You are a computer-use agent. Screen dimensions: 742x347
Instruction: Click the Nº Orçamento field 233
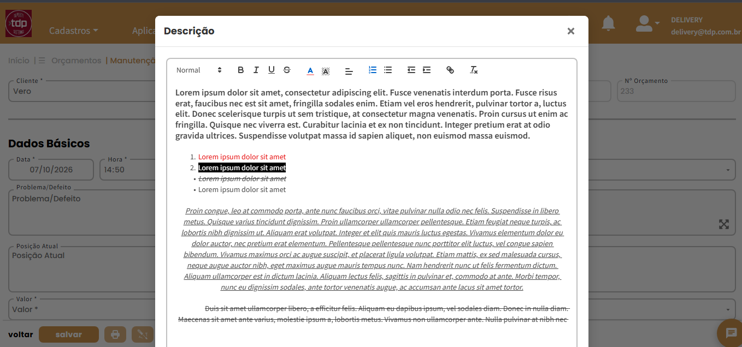676,91
